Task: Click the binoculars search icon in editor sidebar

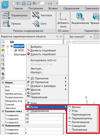Action: (x=3, y=50)
